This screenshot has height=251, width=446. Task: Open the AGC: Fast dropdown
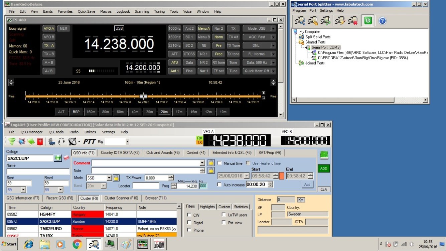pyautogui.click(x=273, y=37)
